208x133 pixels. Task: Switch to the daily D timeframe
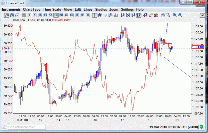(x=77, y=15)
